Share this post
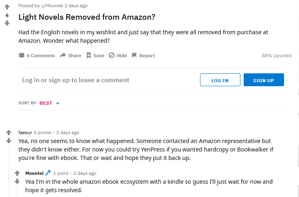299x197 pixels. pyautogui.click(x=71, y=56)
